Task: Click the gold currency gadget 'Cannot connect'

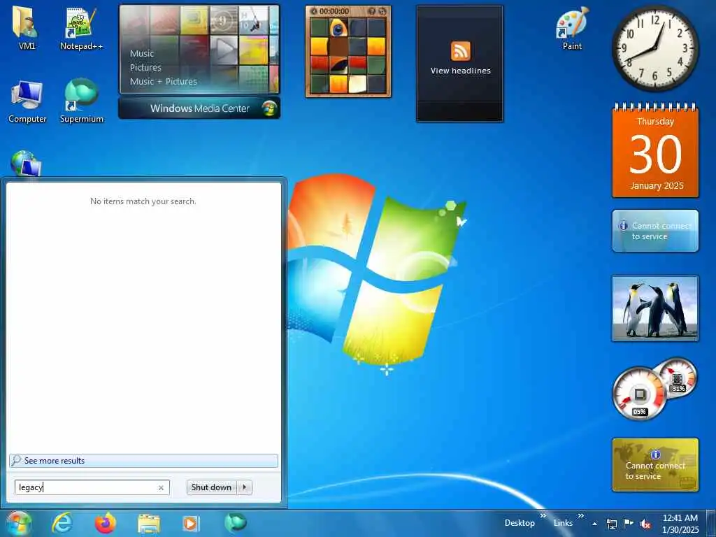Action: coord(655,465)
